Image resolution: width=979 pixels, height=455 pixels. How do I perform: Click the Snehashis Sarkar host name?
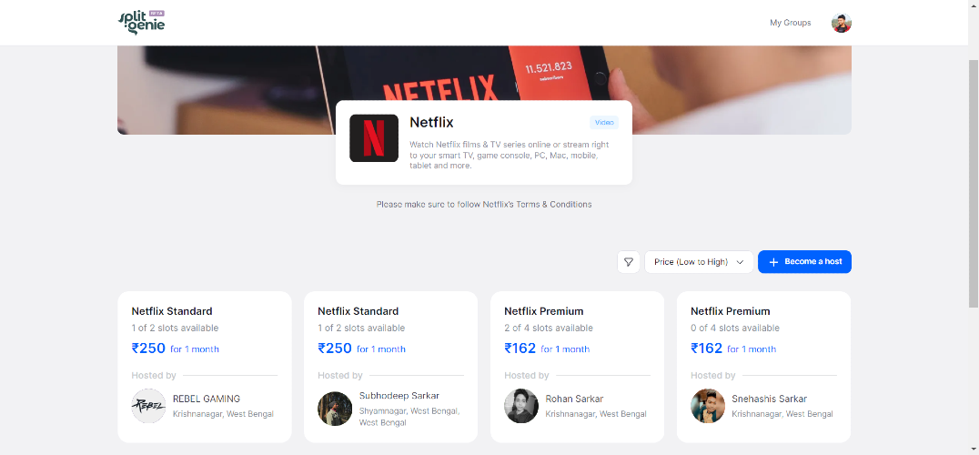pyautogui.click(x=770, y=399)
